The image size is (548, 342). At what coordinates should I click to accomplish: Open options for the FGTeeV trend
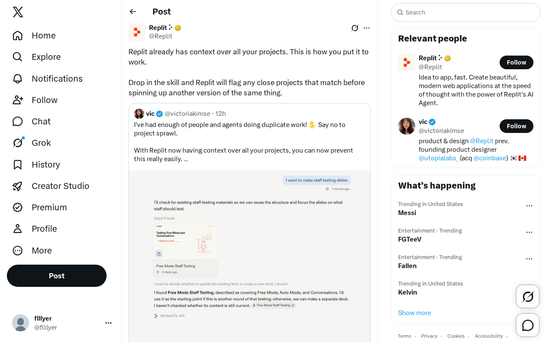529,232
